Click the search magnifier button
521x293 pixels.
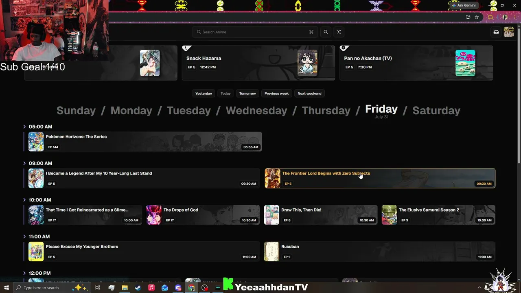click(x=326, y=32)
